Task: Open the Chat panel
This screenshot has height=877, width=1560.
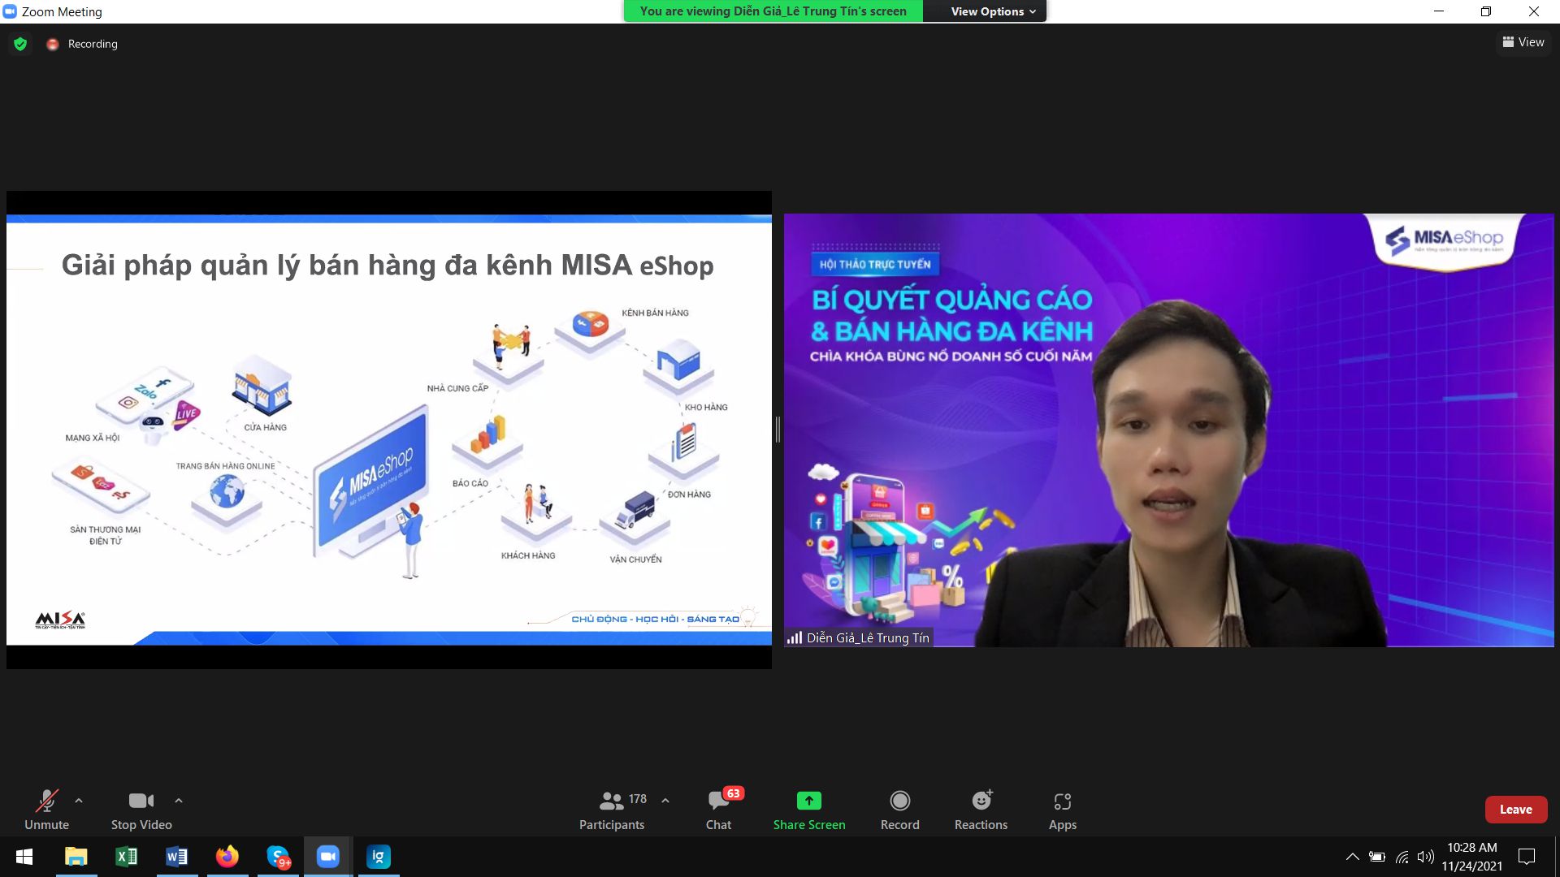Action: click(718, 810)
